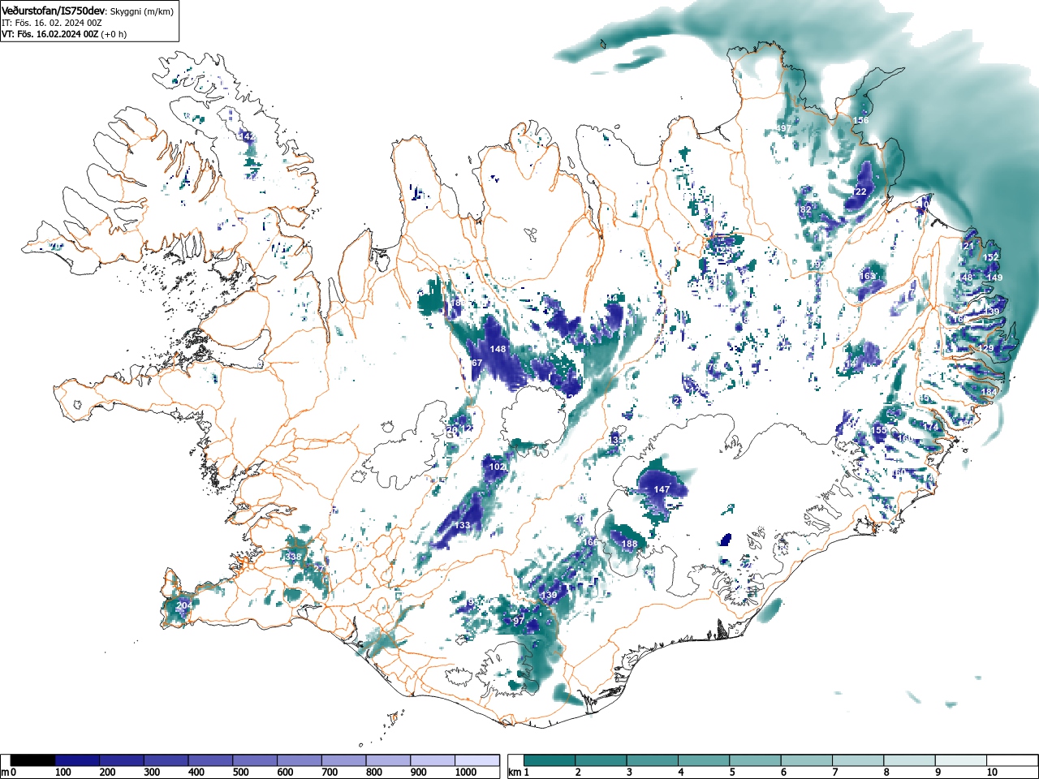Click the dark teal 1–2 km swatch
This screenshot has width=1039, height=779.
[550, 760]
